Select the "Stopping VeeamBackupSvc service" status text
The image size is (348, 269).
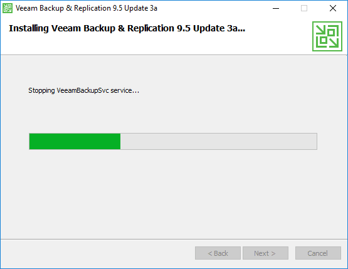[x=83, y=90]
